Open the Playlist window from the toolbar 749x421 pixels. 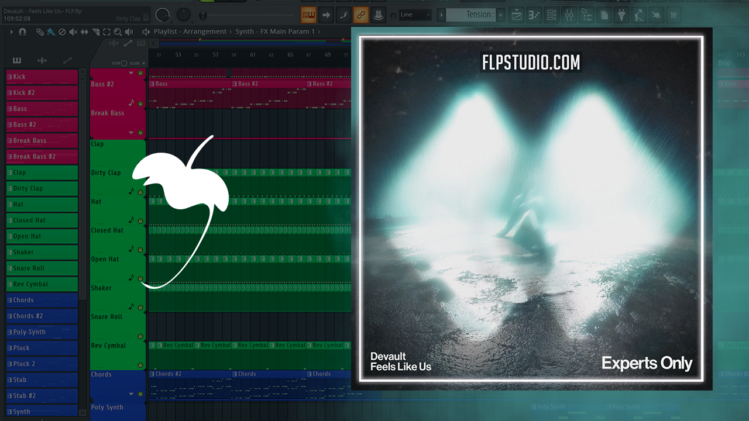point(517,15)
